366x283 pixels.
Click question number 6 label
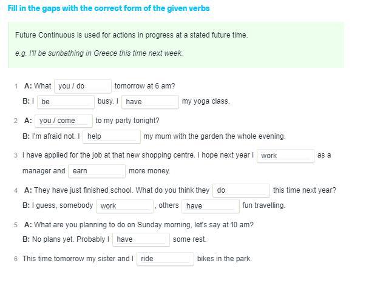pos(16,259)
